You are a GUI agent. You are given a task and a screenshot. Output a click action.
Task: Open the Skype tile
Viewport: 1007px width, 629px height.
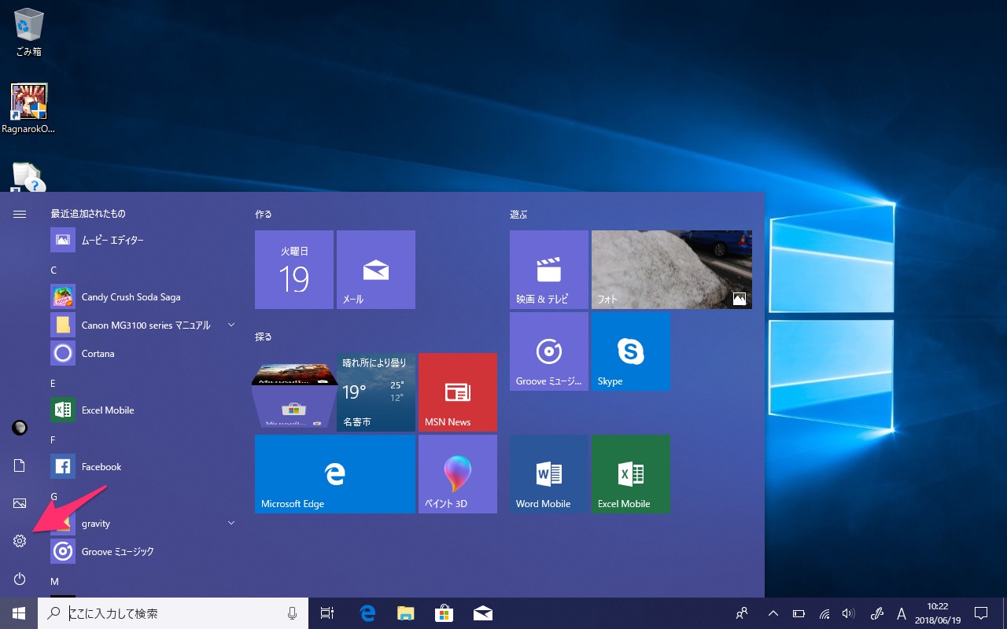click(631, 351)
